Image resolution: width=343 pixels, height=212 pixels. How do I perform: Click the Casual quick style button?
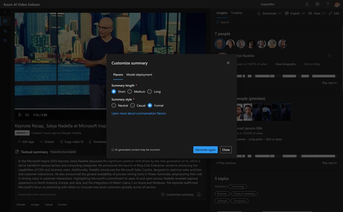tap(48, 204)
